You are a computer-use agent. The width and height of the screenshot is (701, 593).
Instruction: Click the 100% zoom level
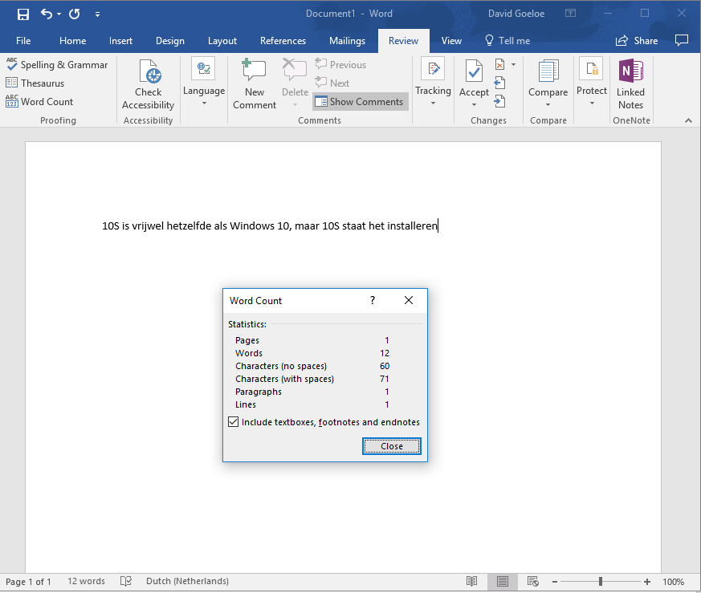673,582
